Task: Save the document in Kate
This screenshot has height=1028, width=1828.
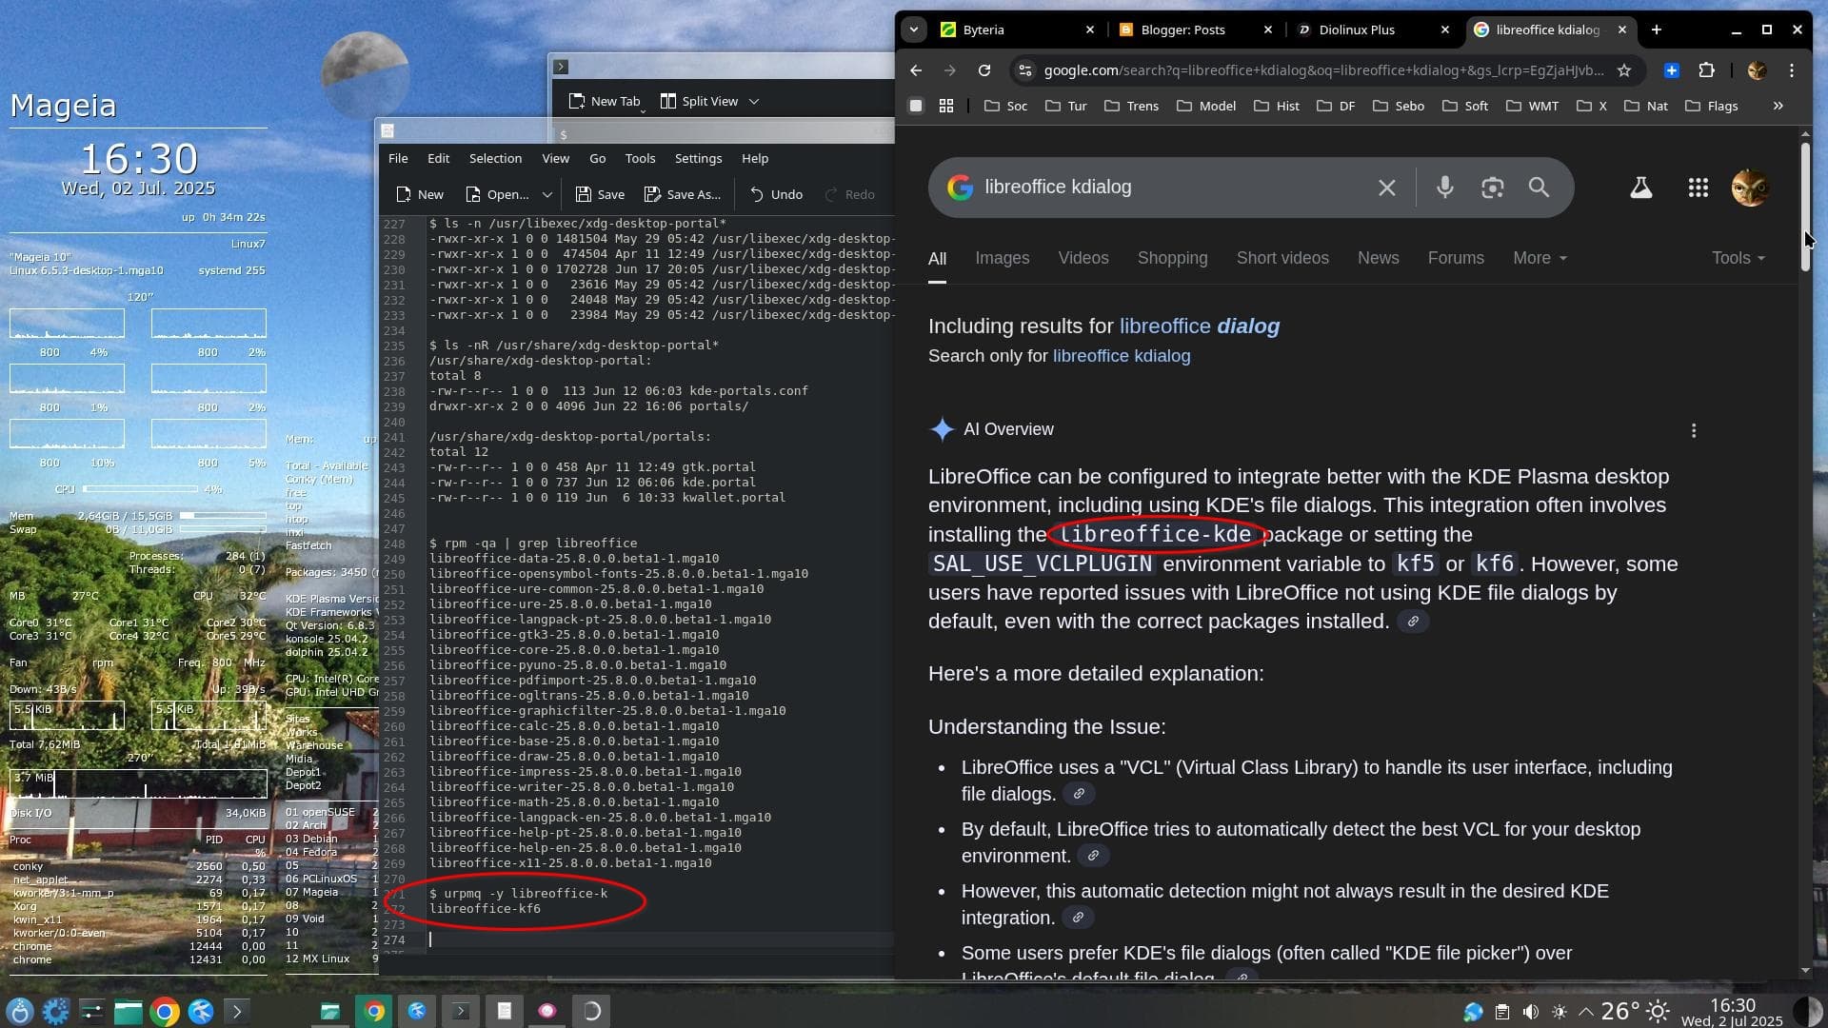Action: click(x=600, y=194)
